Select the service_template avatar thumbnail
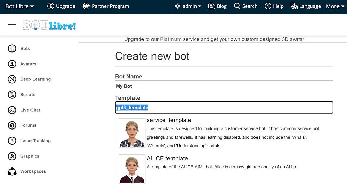This screenshot has width=347, height=188. coord(132,133)
